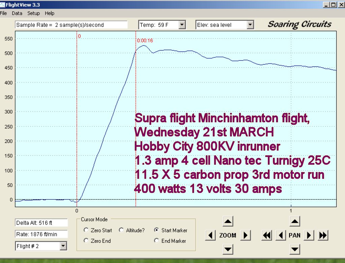Click the Delta Alt: 516 ft field
This screenshot has width=345, height=263.
(41, 223)
